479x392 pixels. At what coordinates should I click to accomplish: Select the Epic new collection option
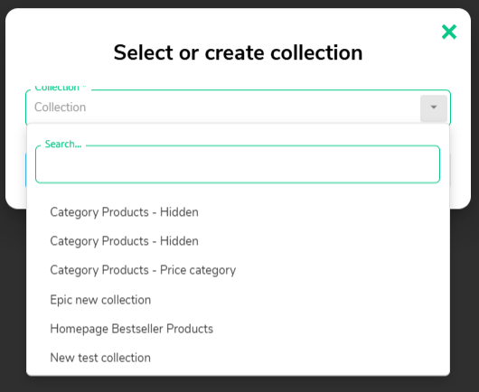point(238,300)
